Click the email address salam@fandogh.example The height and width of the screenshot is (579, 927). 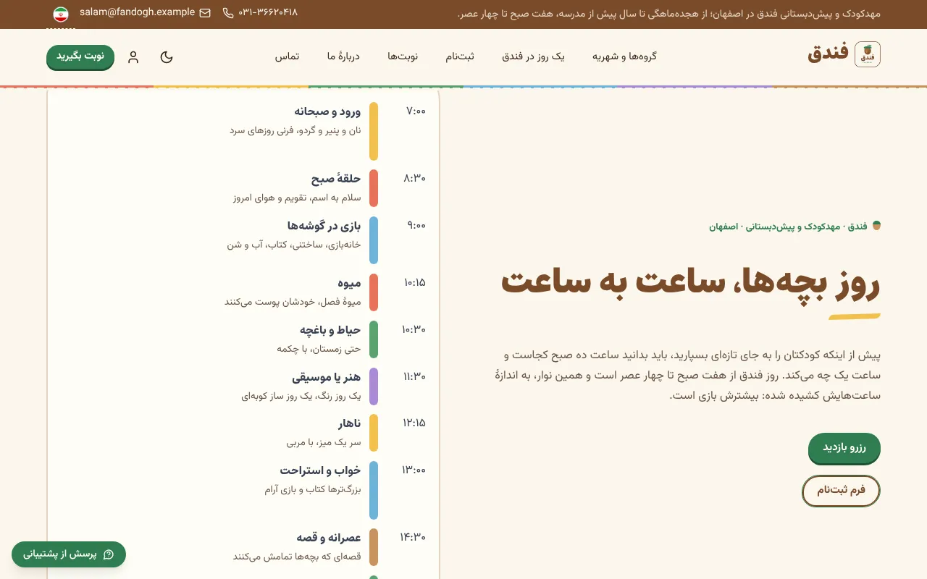coord(138,12)
